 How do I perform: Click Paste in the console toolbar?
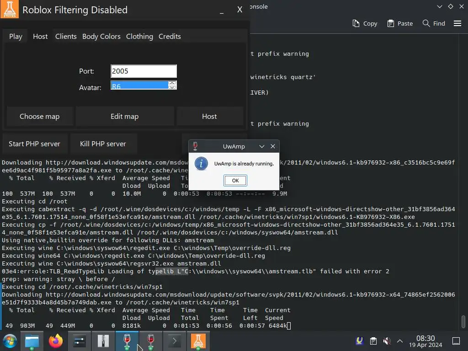(x=400, y=24)
